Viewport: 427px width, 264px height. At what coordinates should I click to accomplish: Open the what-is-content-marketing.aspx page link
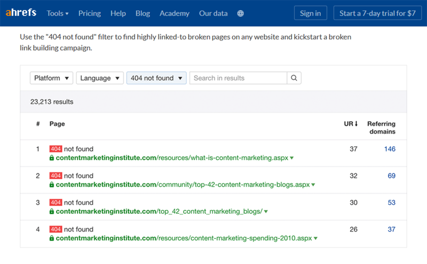click(x=172, y=158)
